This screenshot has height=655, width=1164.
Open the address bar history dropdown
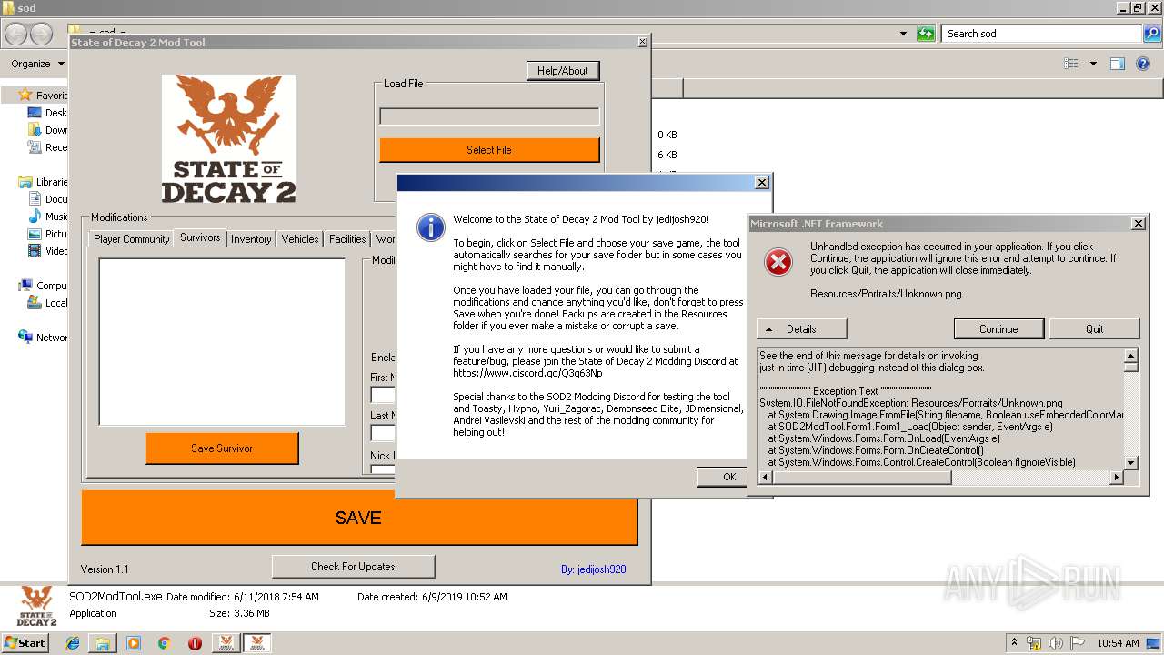(x=903, y=34)
